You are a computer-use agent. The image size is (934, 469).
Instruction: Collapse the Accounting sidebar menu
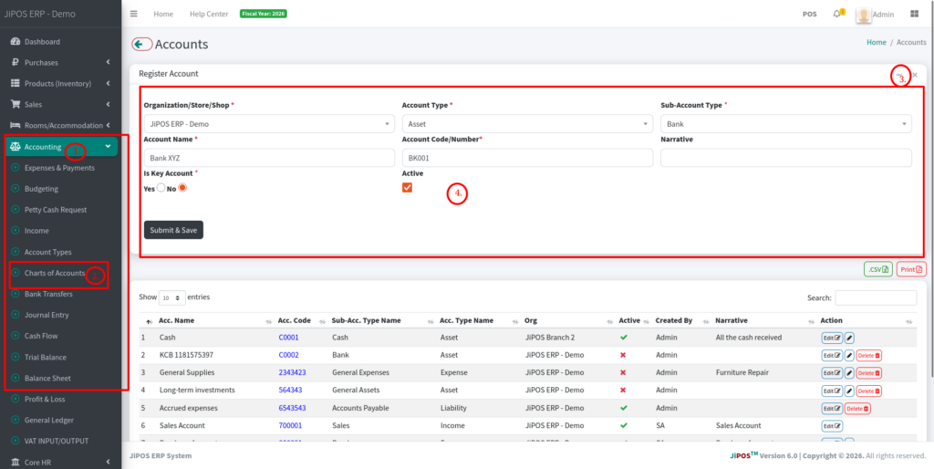pos(62,147)
